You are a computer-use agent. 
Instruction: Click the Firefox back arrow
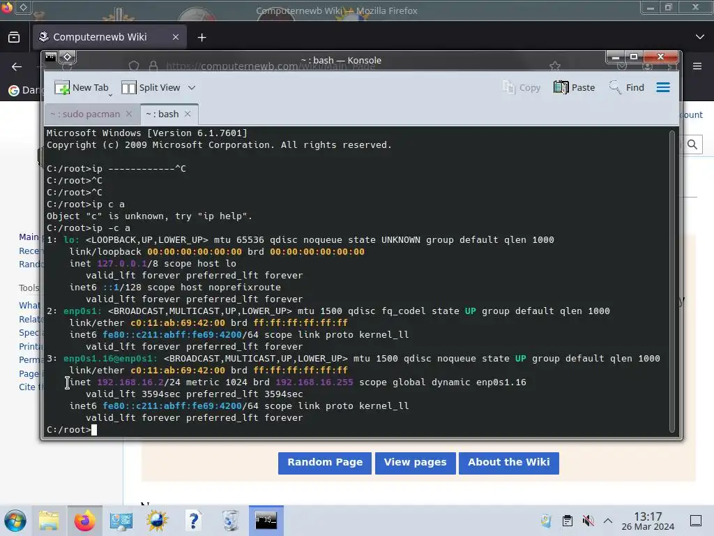click(17, 67)
